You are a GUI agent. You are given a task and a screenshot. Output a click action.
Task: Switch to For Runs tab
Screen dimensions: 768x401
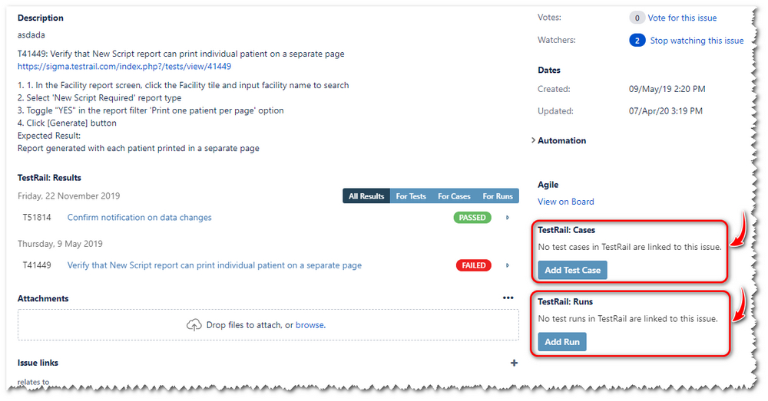click(498, 196)
